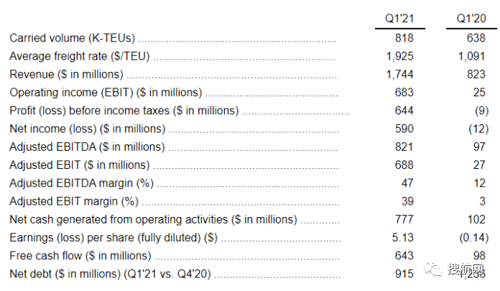Screen dimensions: 500x291
Task: Click the Adjusted EBIT margin (%) label
Action: pyautogui.click(x=73, y=201)
